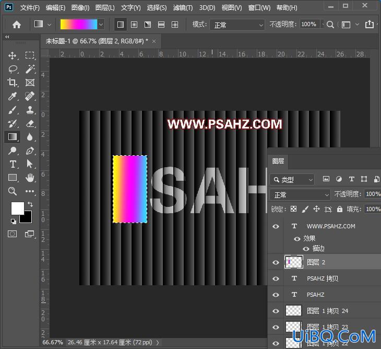Open the 滤镜(T) menu
This screenshot has height=349, width=381.
(183, 8)
